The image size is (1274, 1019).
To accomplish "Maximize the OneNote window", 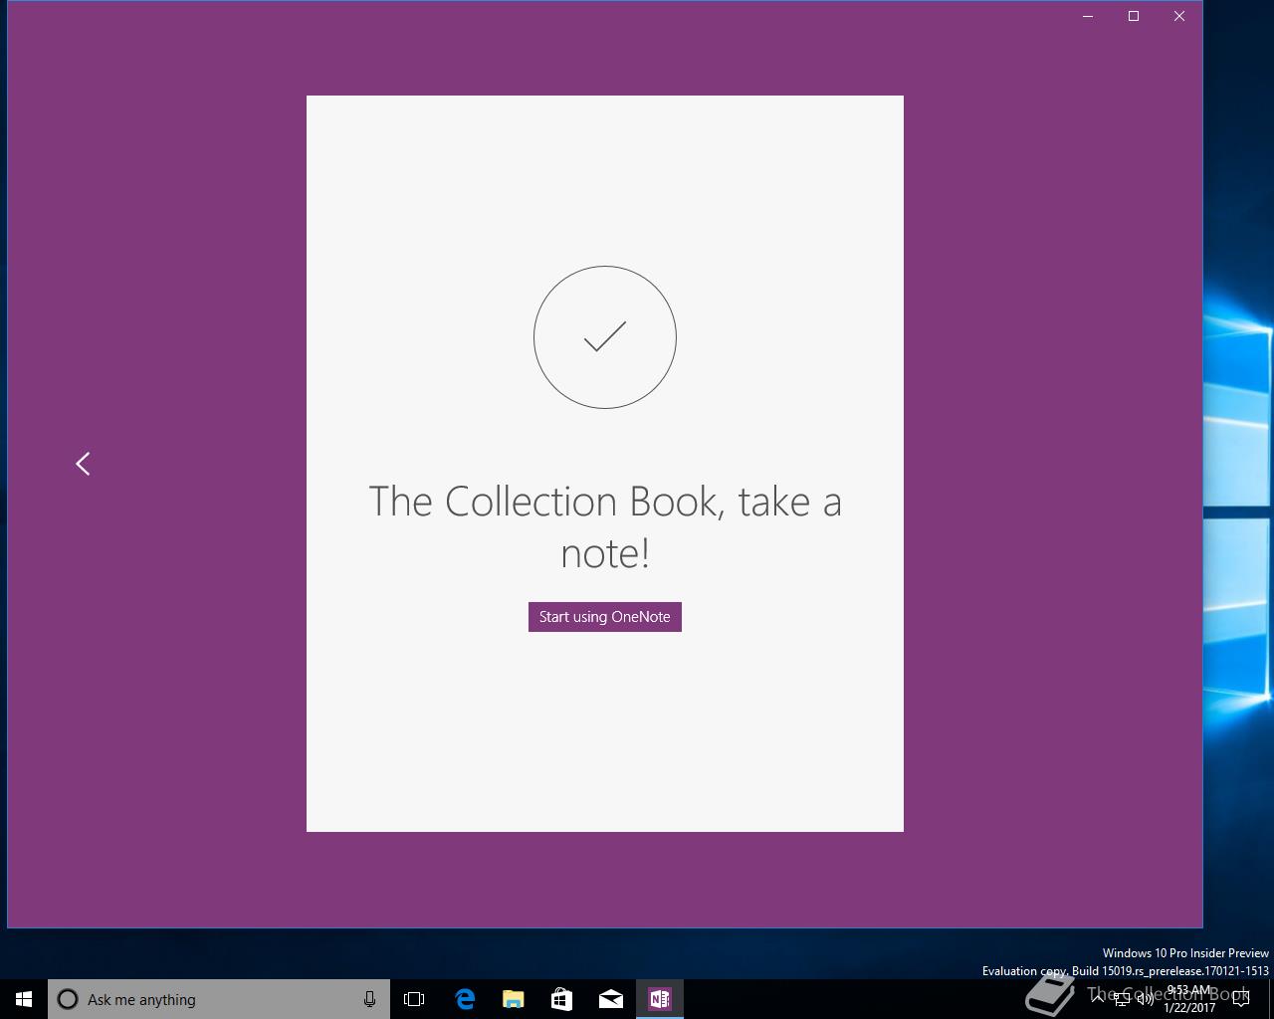I will pyautogui.click(x=1134, y=16).
